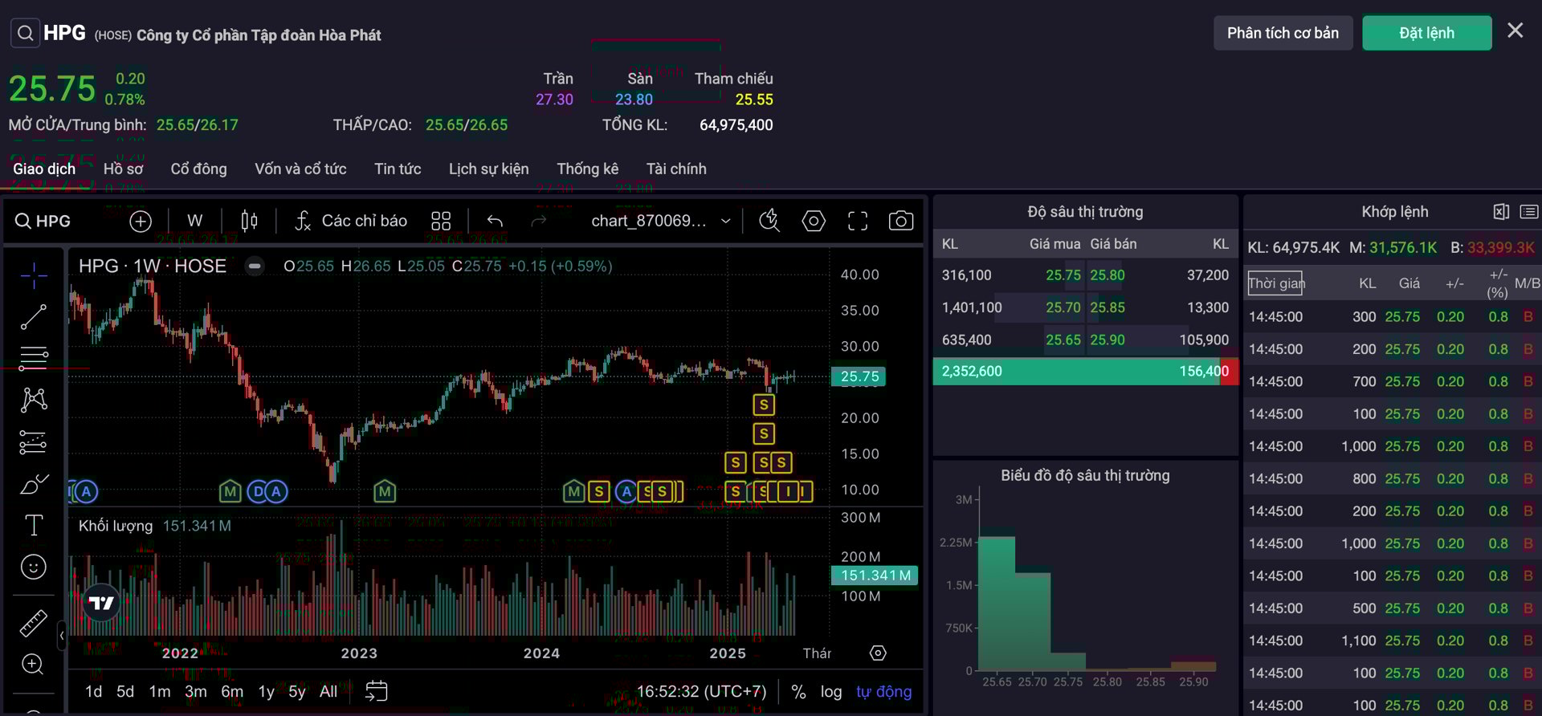
Task: Open go-to-date calendar icon
Action: tap(376, 691)
